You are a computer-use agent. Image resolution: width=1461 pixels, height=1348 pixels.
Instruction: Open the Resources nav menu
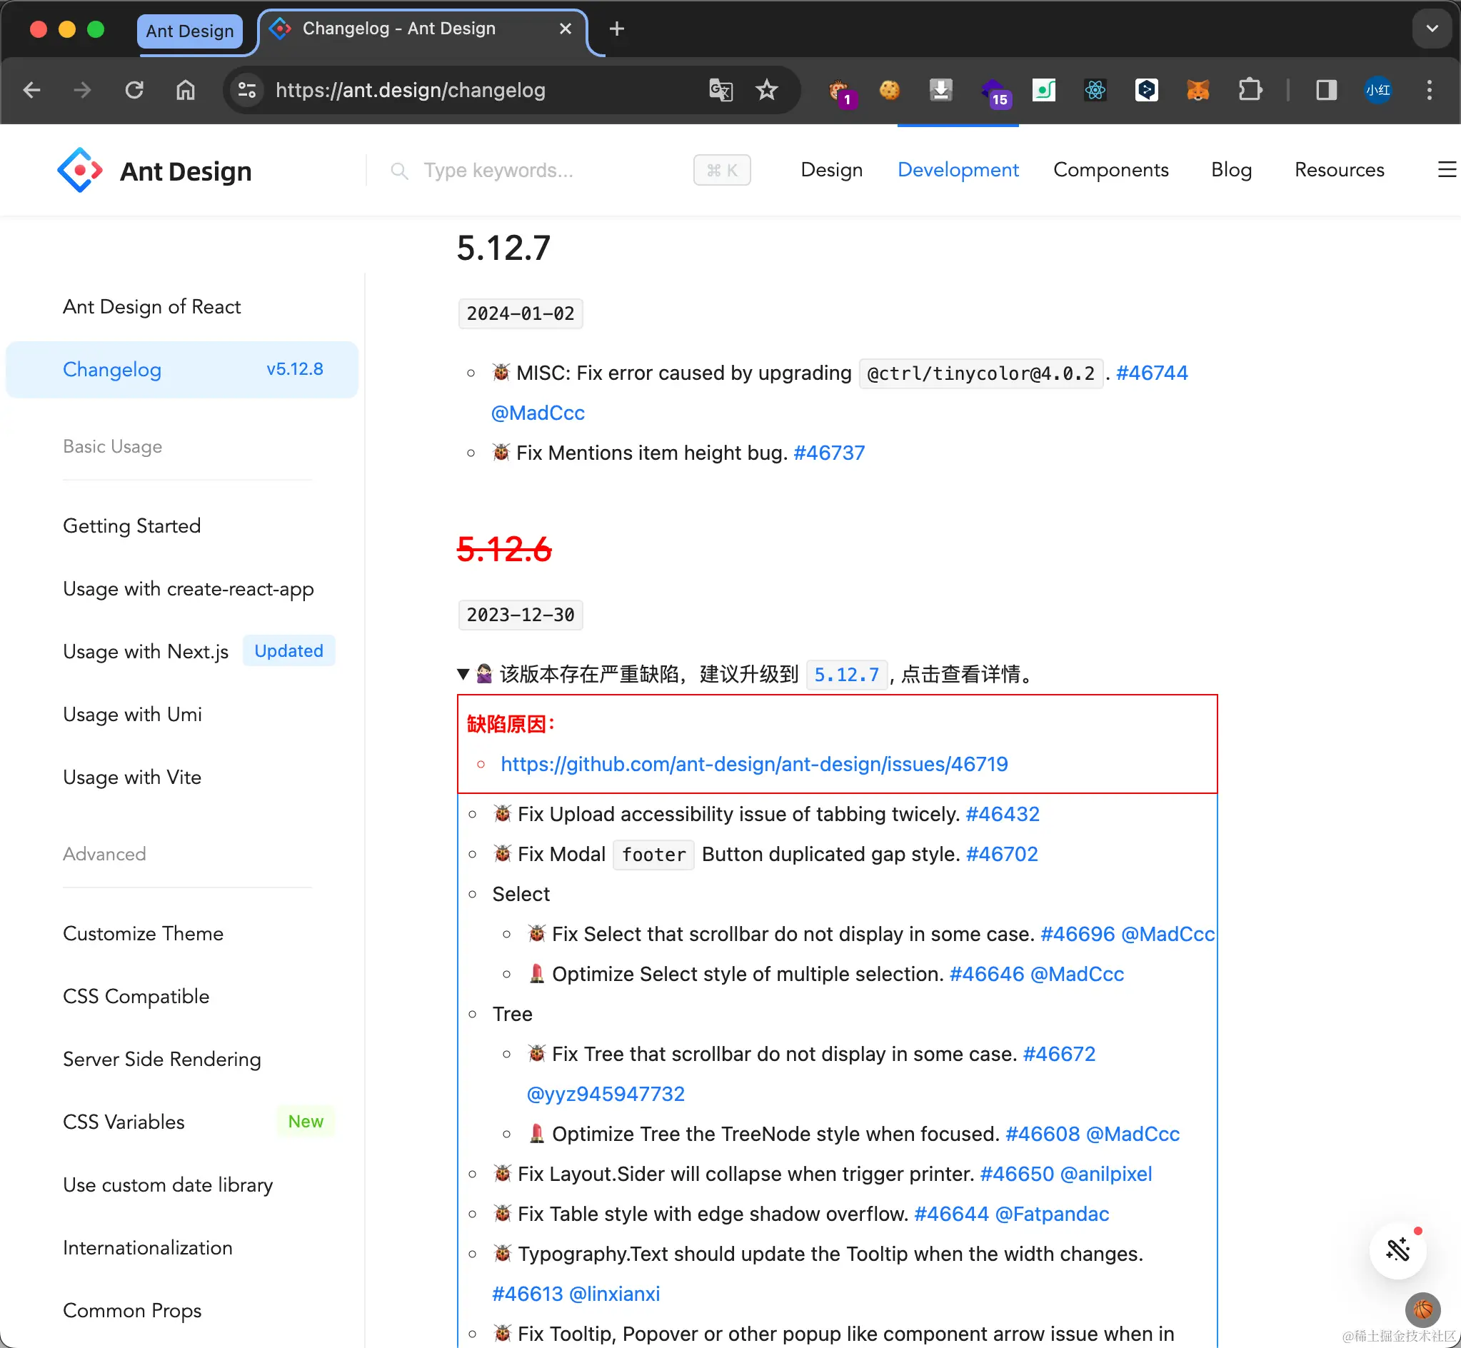1339,169
